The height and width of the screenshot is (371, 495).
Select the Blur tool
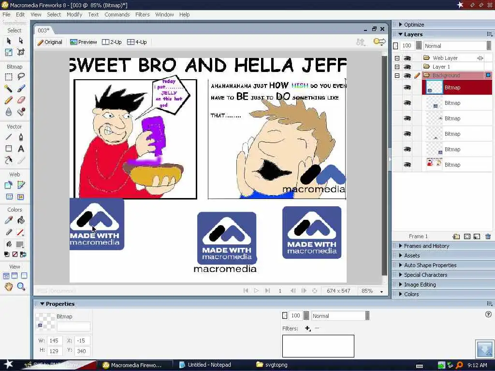tap(9, 112)
